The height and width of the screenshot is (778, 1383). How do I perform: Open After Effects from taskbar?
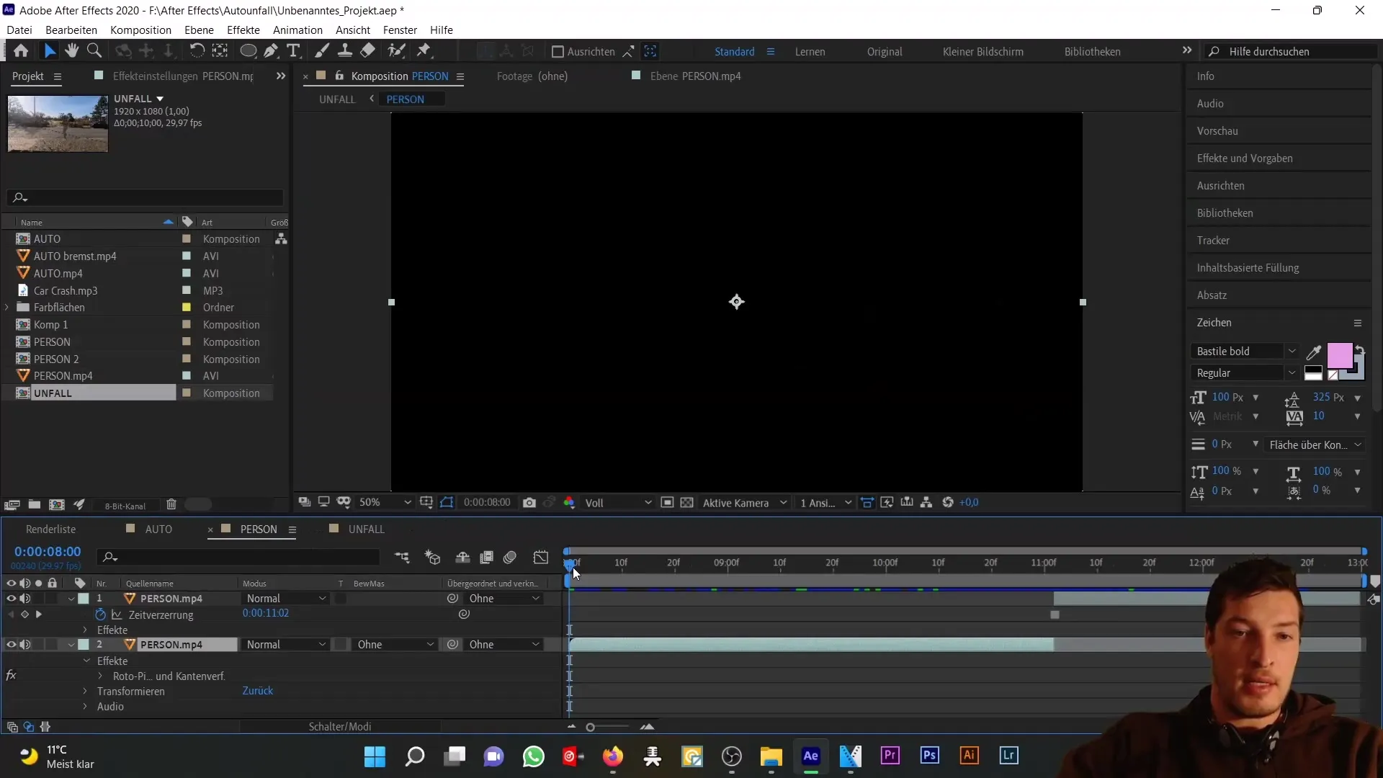(811, 756)
